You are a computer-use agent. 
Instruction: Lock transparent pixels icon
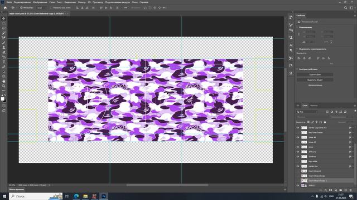(308, 122)
